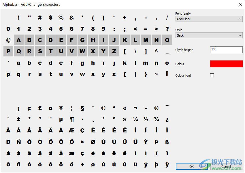
Task: Select the lowercase ÿ glyph
Action: (167, 165)
